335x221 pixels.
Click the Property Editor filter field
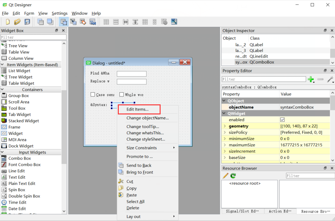(264, 79)
